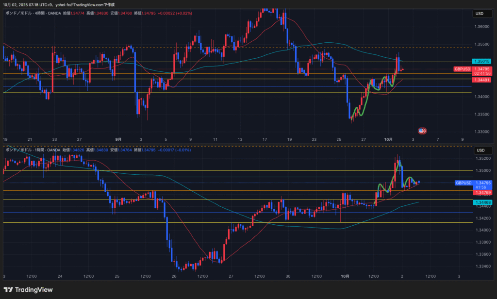Open the USD currency selector on the 1-hour chart
This screenshot has width=497, height=299.
(480, 150)
